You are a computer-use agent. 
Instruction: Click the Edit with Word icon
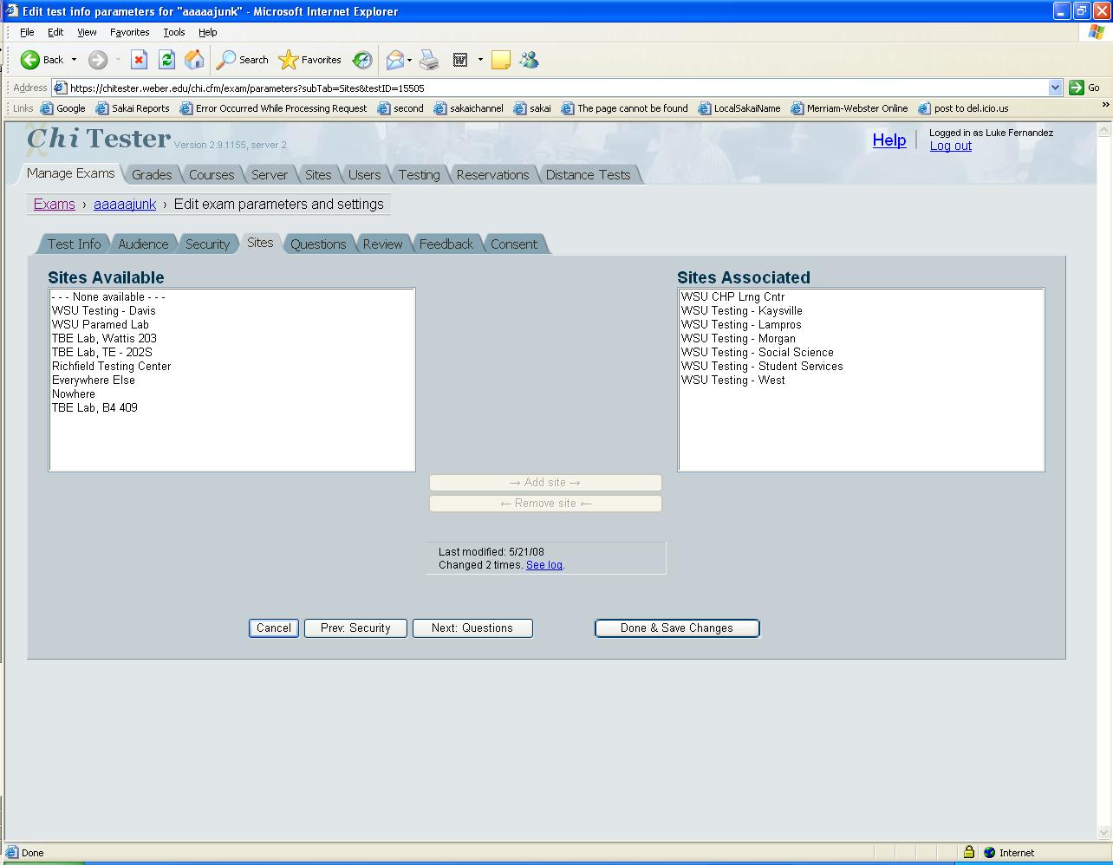(x=460, y=60)
